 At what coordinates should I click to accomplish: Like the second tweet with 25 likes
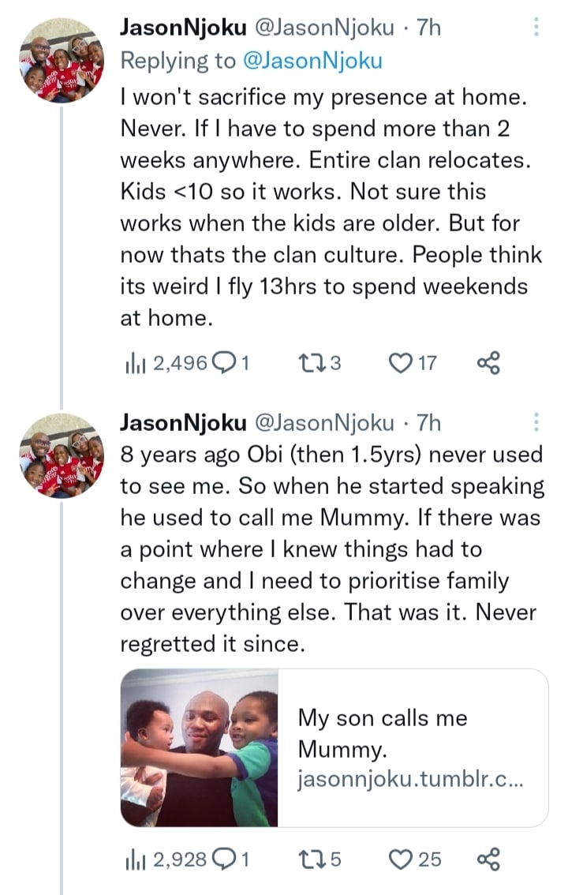click(x=402, y=859)
